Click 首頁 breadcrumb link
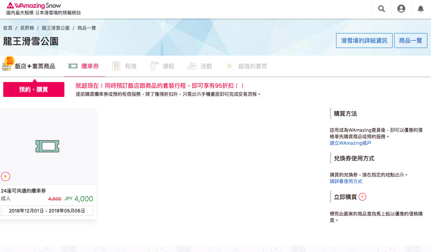The width and height of the screenshot is (431, 252). [x=8, y=28]
